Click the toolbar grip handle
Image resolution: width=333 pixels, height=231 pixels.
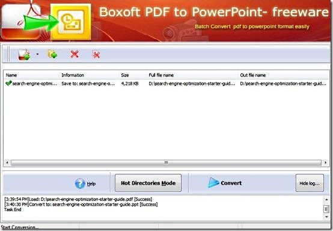click(8, 54)
